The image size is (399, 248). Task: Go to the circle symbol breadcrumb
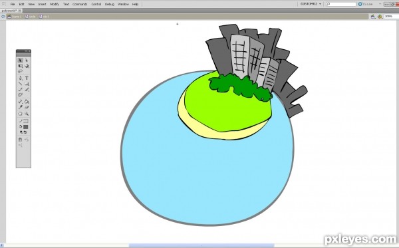30,17
